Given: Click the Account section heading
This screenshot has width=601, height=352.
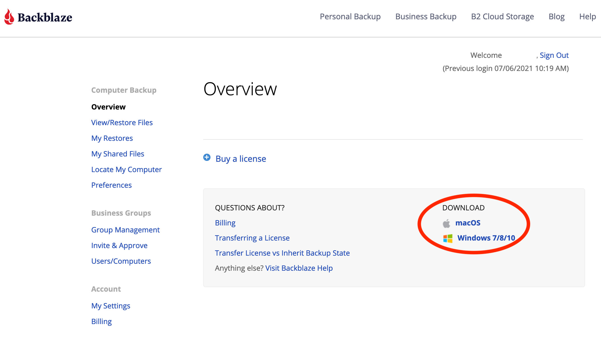Looking at the screenshot, I should (106, 289).
